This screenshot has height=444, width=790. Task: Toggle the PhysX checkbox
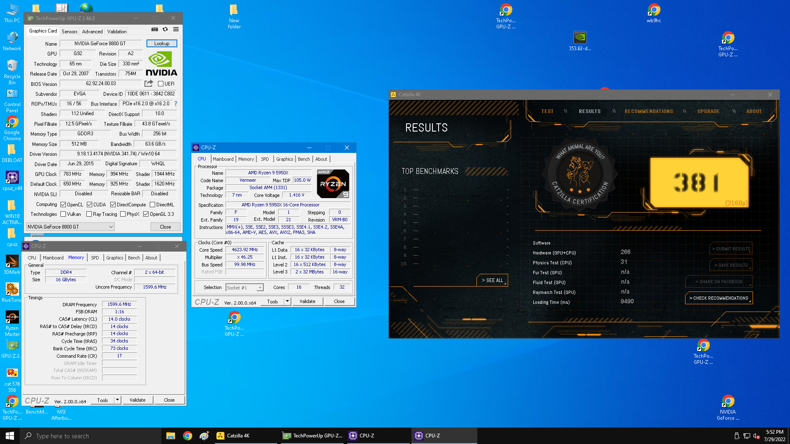(x=123, y=214)
